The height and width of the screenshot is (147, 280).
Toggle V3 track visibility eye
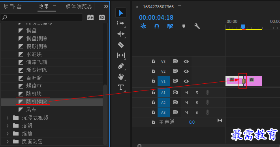pos(186,61)
